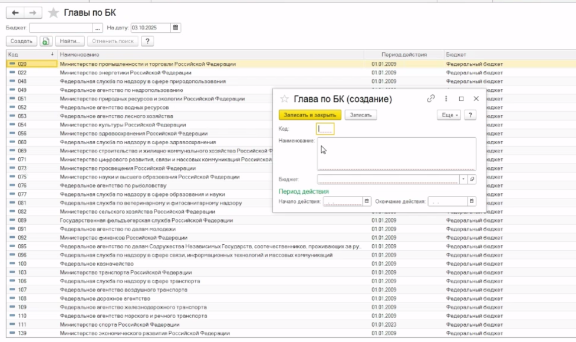Focus the Наименование text area
This screenshot has height=342, width=576.
coord(397,154)
